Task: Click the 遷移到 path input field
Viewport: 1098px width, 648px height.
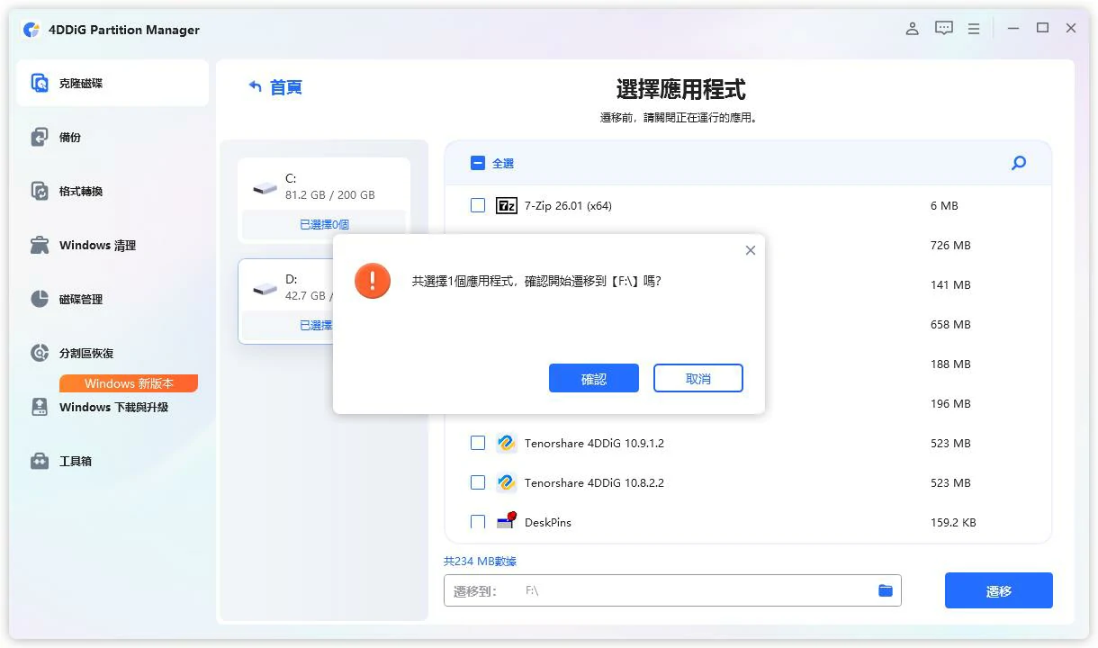Action: (x=672, y=590)
